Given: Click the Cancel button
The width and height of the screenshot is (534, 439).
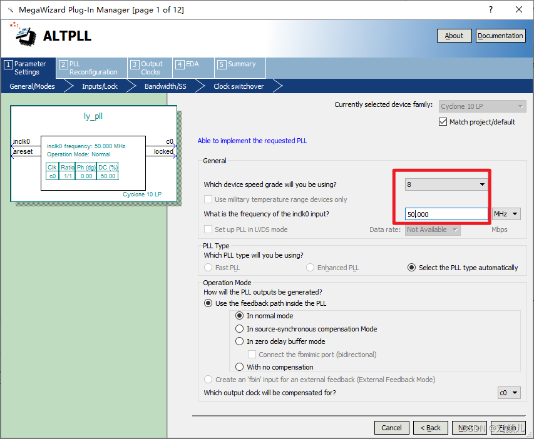Looking at the screenshot, I should [391, 428].
